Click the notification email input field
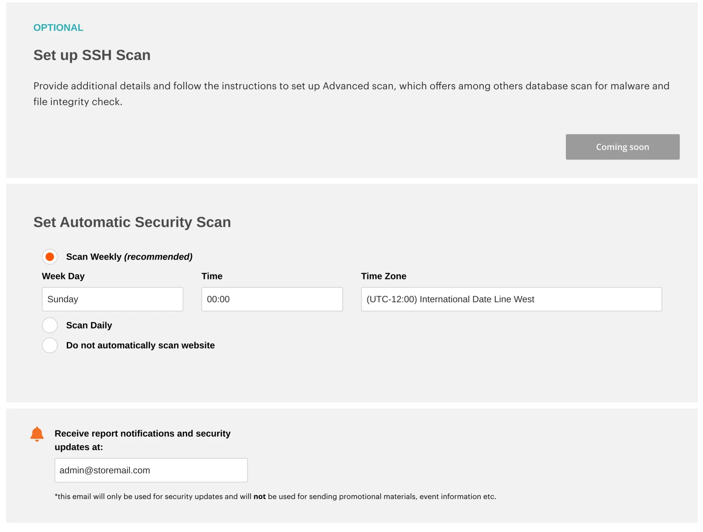The height and width of the screenshot is (532, 703). point(151,470)
